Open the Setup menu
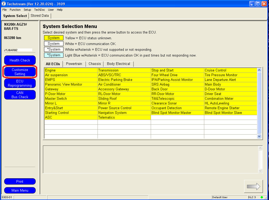 (x=27, y=10)
